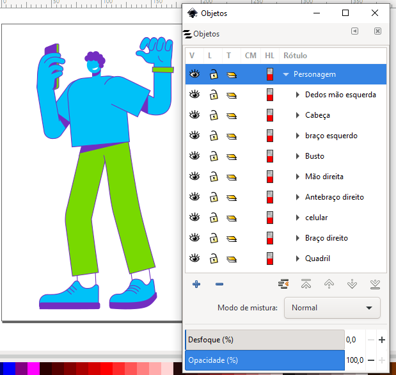Raise selection to top with double-up arrow
Image resolution: width=396 pixels, height=375 pixels.
[306, 284]
